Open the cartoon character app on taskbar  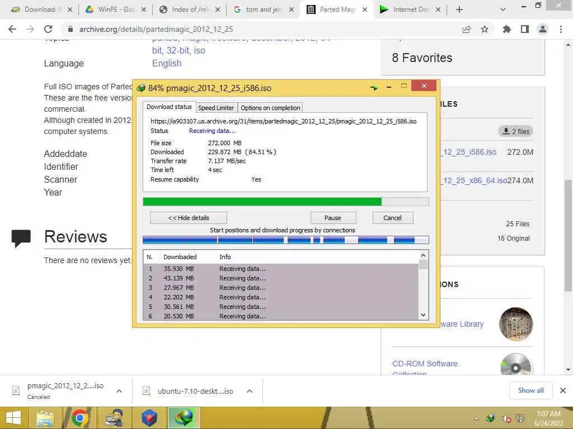(x=114, y=418)
